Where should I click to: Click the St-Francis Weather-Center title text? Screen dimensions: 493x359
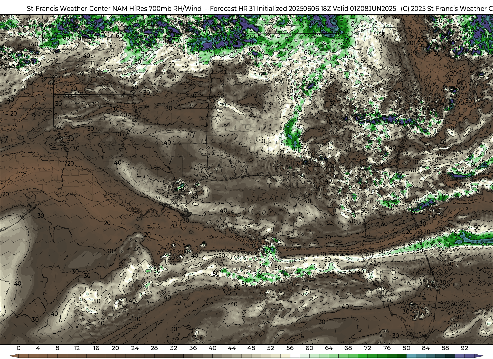[69, 9]
